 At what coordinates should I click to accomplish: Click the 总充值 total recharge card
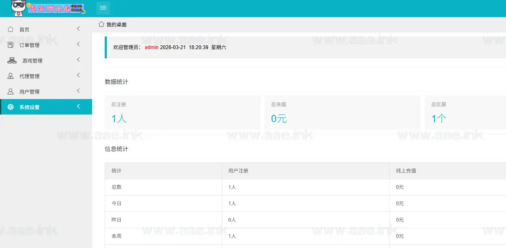click(x=342, y=112)
